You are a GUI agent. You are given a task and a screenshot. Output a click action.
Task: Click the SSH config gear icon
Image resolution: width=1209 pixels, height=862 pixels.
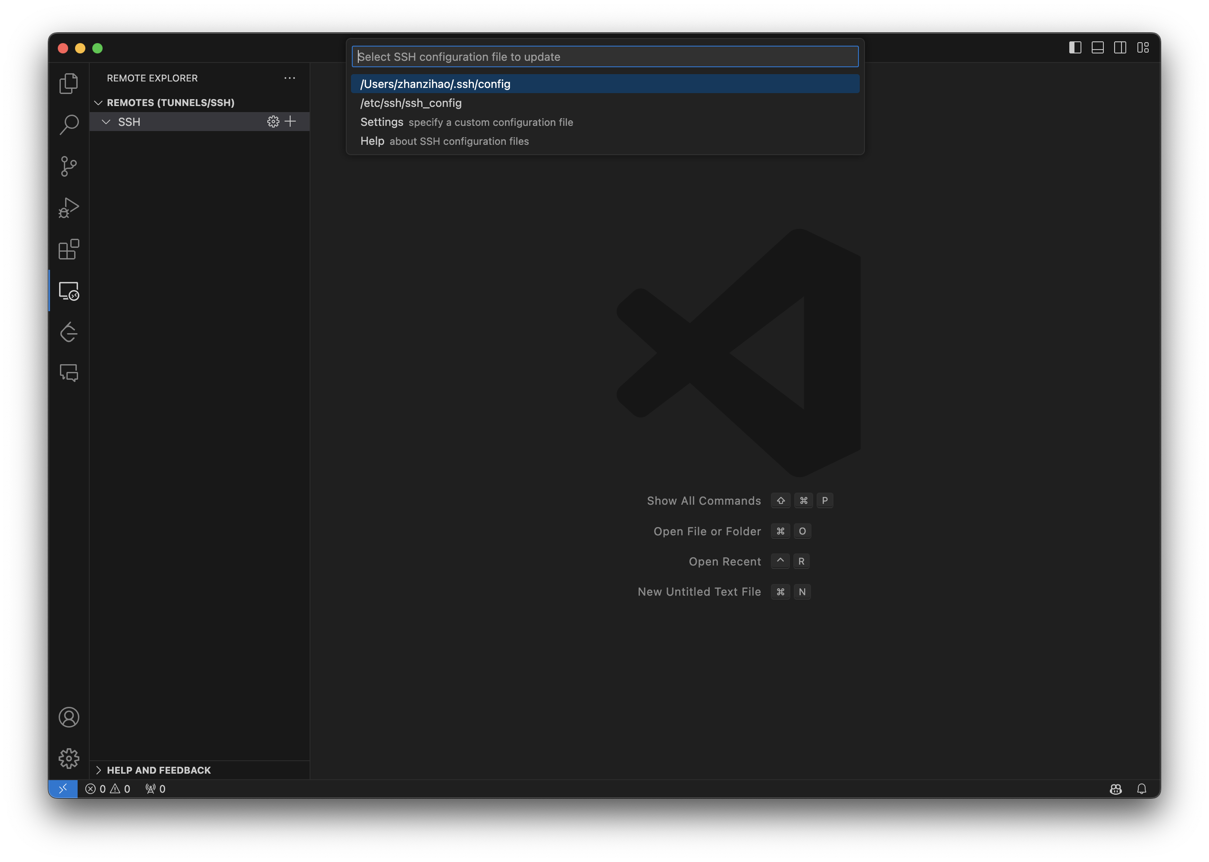point(273,122)
